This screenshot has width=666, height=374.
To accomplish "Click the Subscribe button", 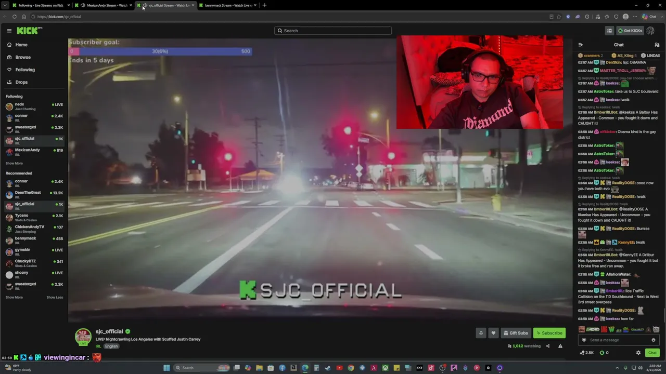I will (549, 333).
